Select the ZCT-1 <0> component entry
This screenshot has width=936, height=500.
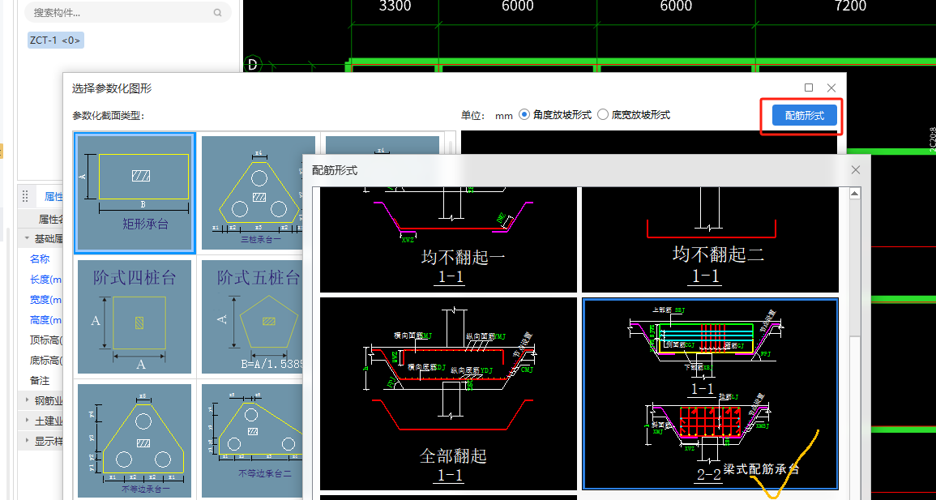[56, 40]
